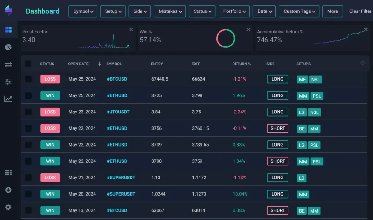373x220 pixels.
Task: Open the gear settings sidebar icon
Action: 8,207
